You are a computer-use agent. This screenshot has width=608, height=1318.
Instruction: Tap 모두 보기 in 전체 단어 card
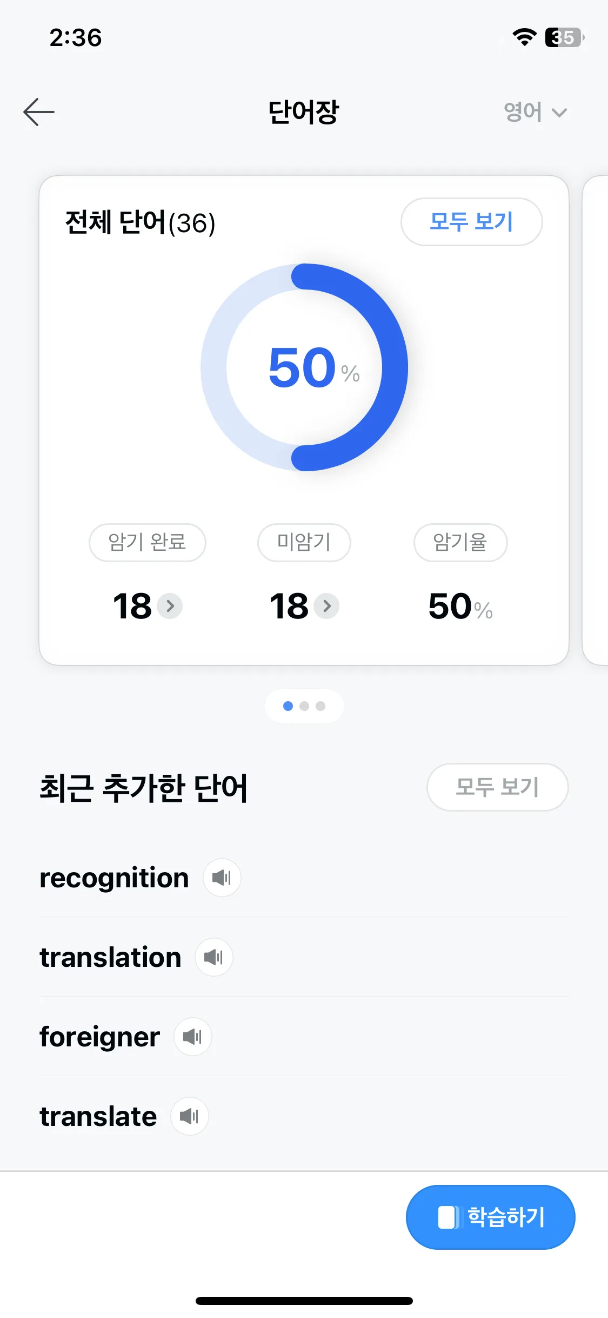(471, 222)
